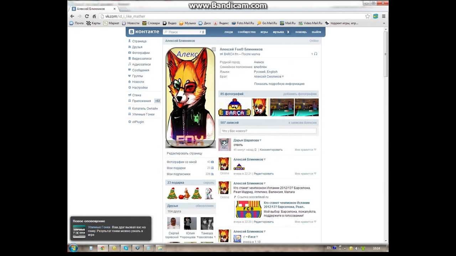Open помощь in the top menu
This screenshot has height=256, width=456.
point(301,32)
